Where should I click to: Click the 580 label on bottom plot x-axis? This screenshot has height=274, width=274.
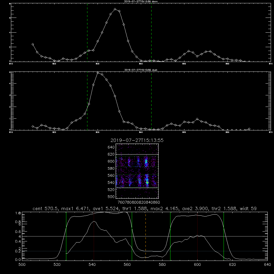click(162, 265)
